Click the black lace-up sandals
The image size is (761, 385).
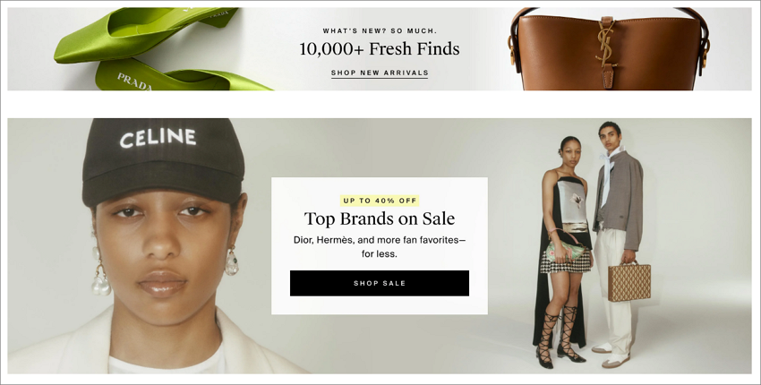560,336
